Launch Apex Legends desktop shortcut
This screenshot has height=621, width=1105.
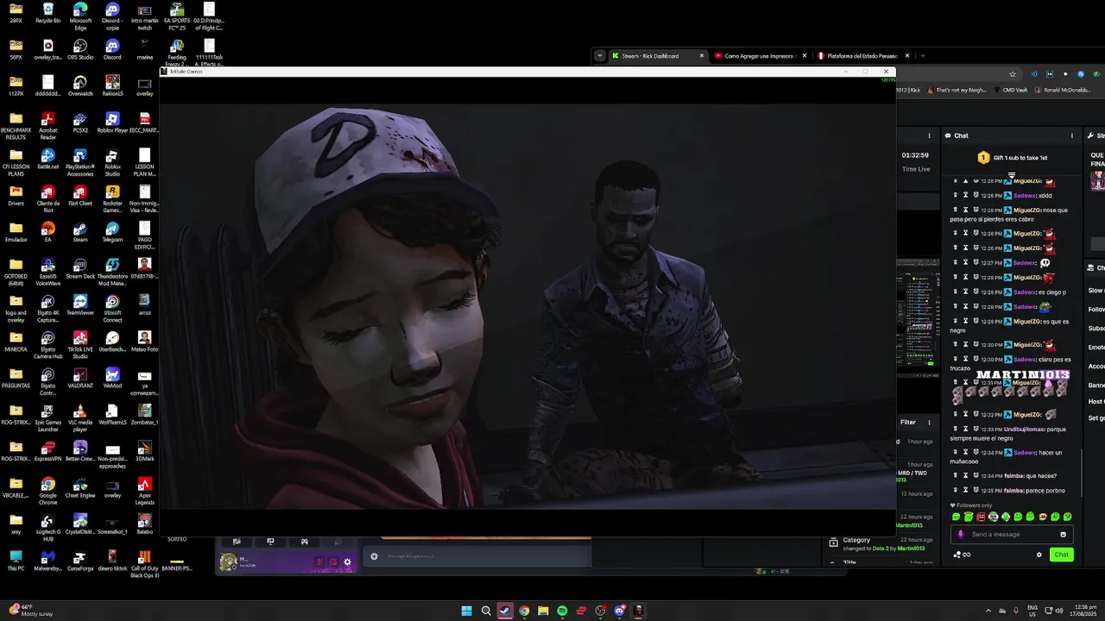tap(144, 491)
